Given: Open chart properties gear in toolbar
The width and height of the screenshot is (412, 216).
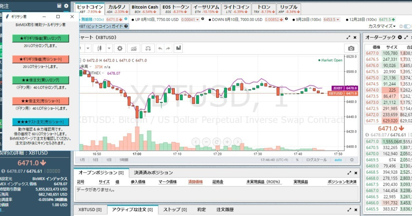Looking at the screenshot, I should pos(120,48).
